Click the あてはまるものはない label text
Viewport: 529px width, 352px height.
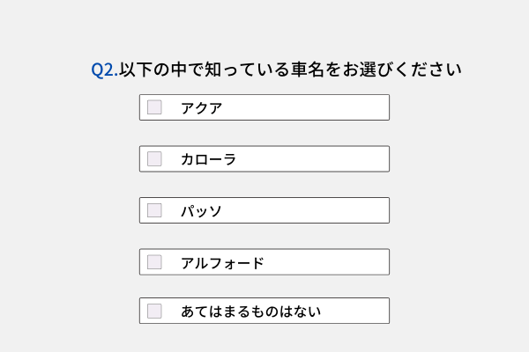[x=250, y=312]
